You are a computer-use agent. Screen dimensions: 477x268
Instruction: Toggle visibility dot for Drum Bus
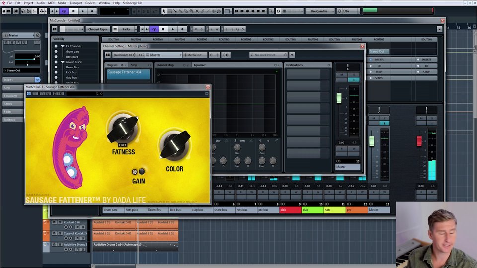(x=56, y=67)
